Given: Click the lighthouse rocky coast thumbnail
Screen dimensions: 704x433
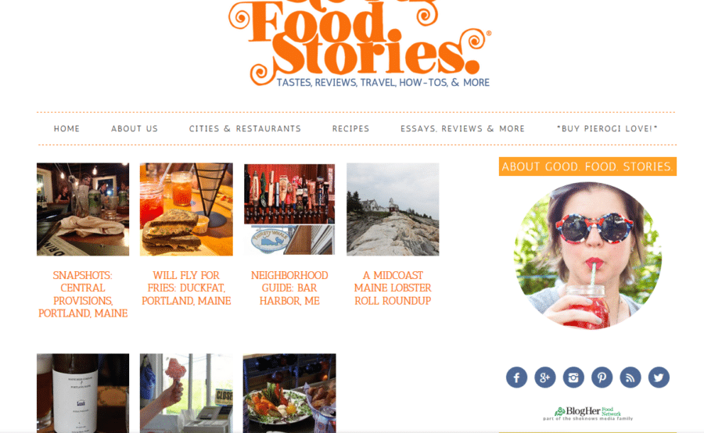Looking at the screenshot, I should click(x=393, y=209).
